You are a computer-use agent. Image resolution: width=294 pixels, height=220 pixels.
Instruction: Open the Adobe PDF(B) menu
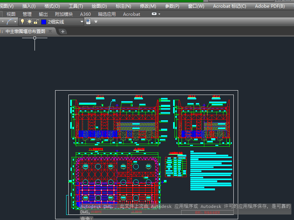point(270,6)
